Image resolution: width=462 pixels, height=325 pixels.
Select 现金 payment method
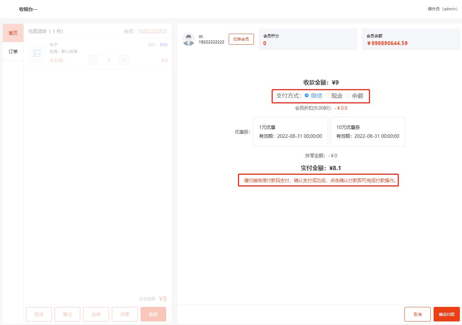click(327, 96)
